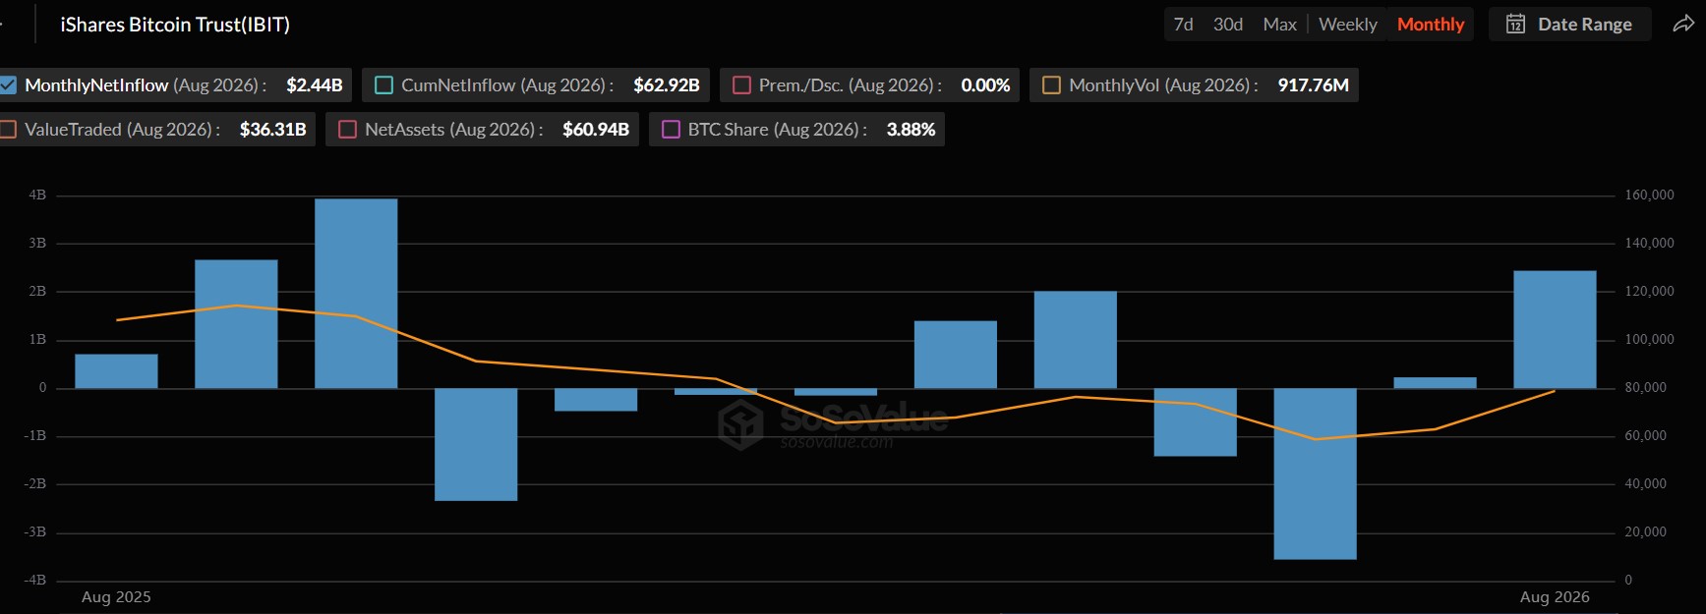Click the Aug 2025 axis label
This screenshot has width=1706, height=614.
116,596
